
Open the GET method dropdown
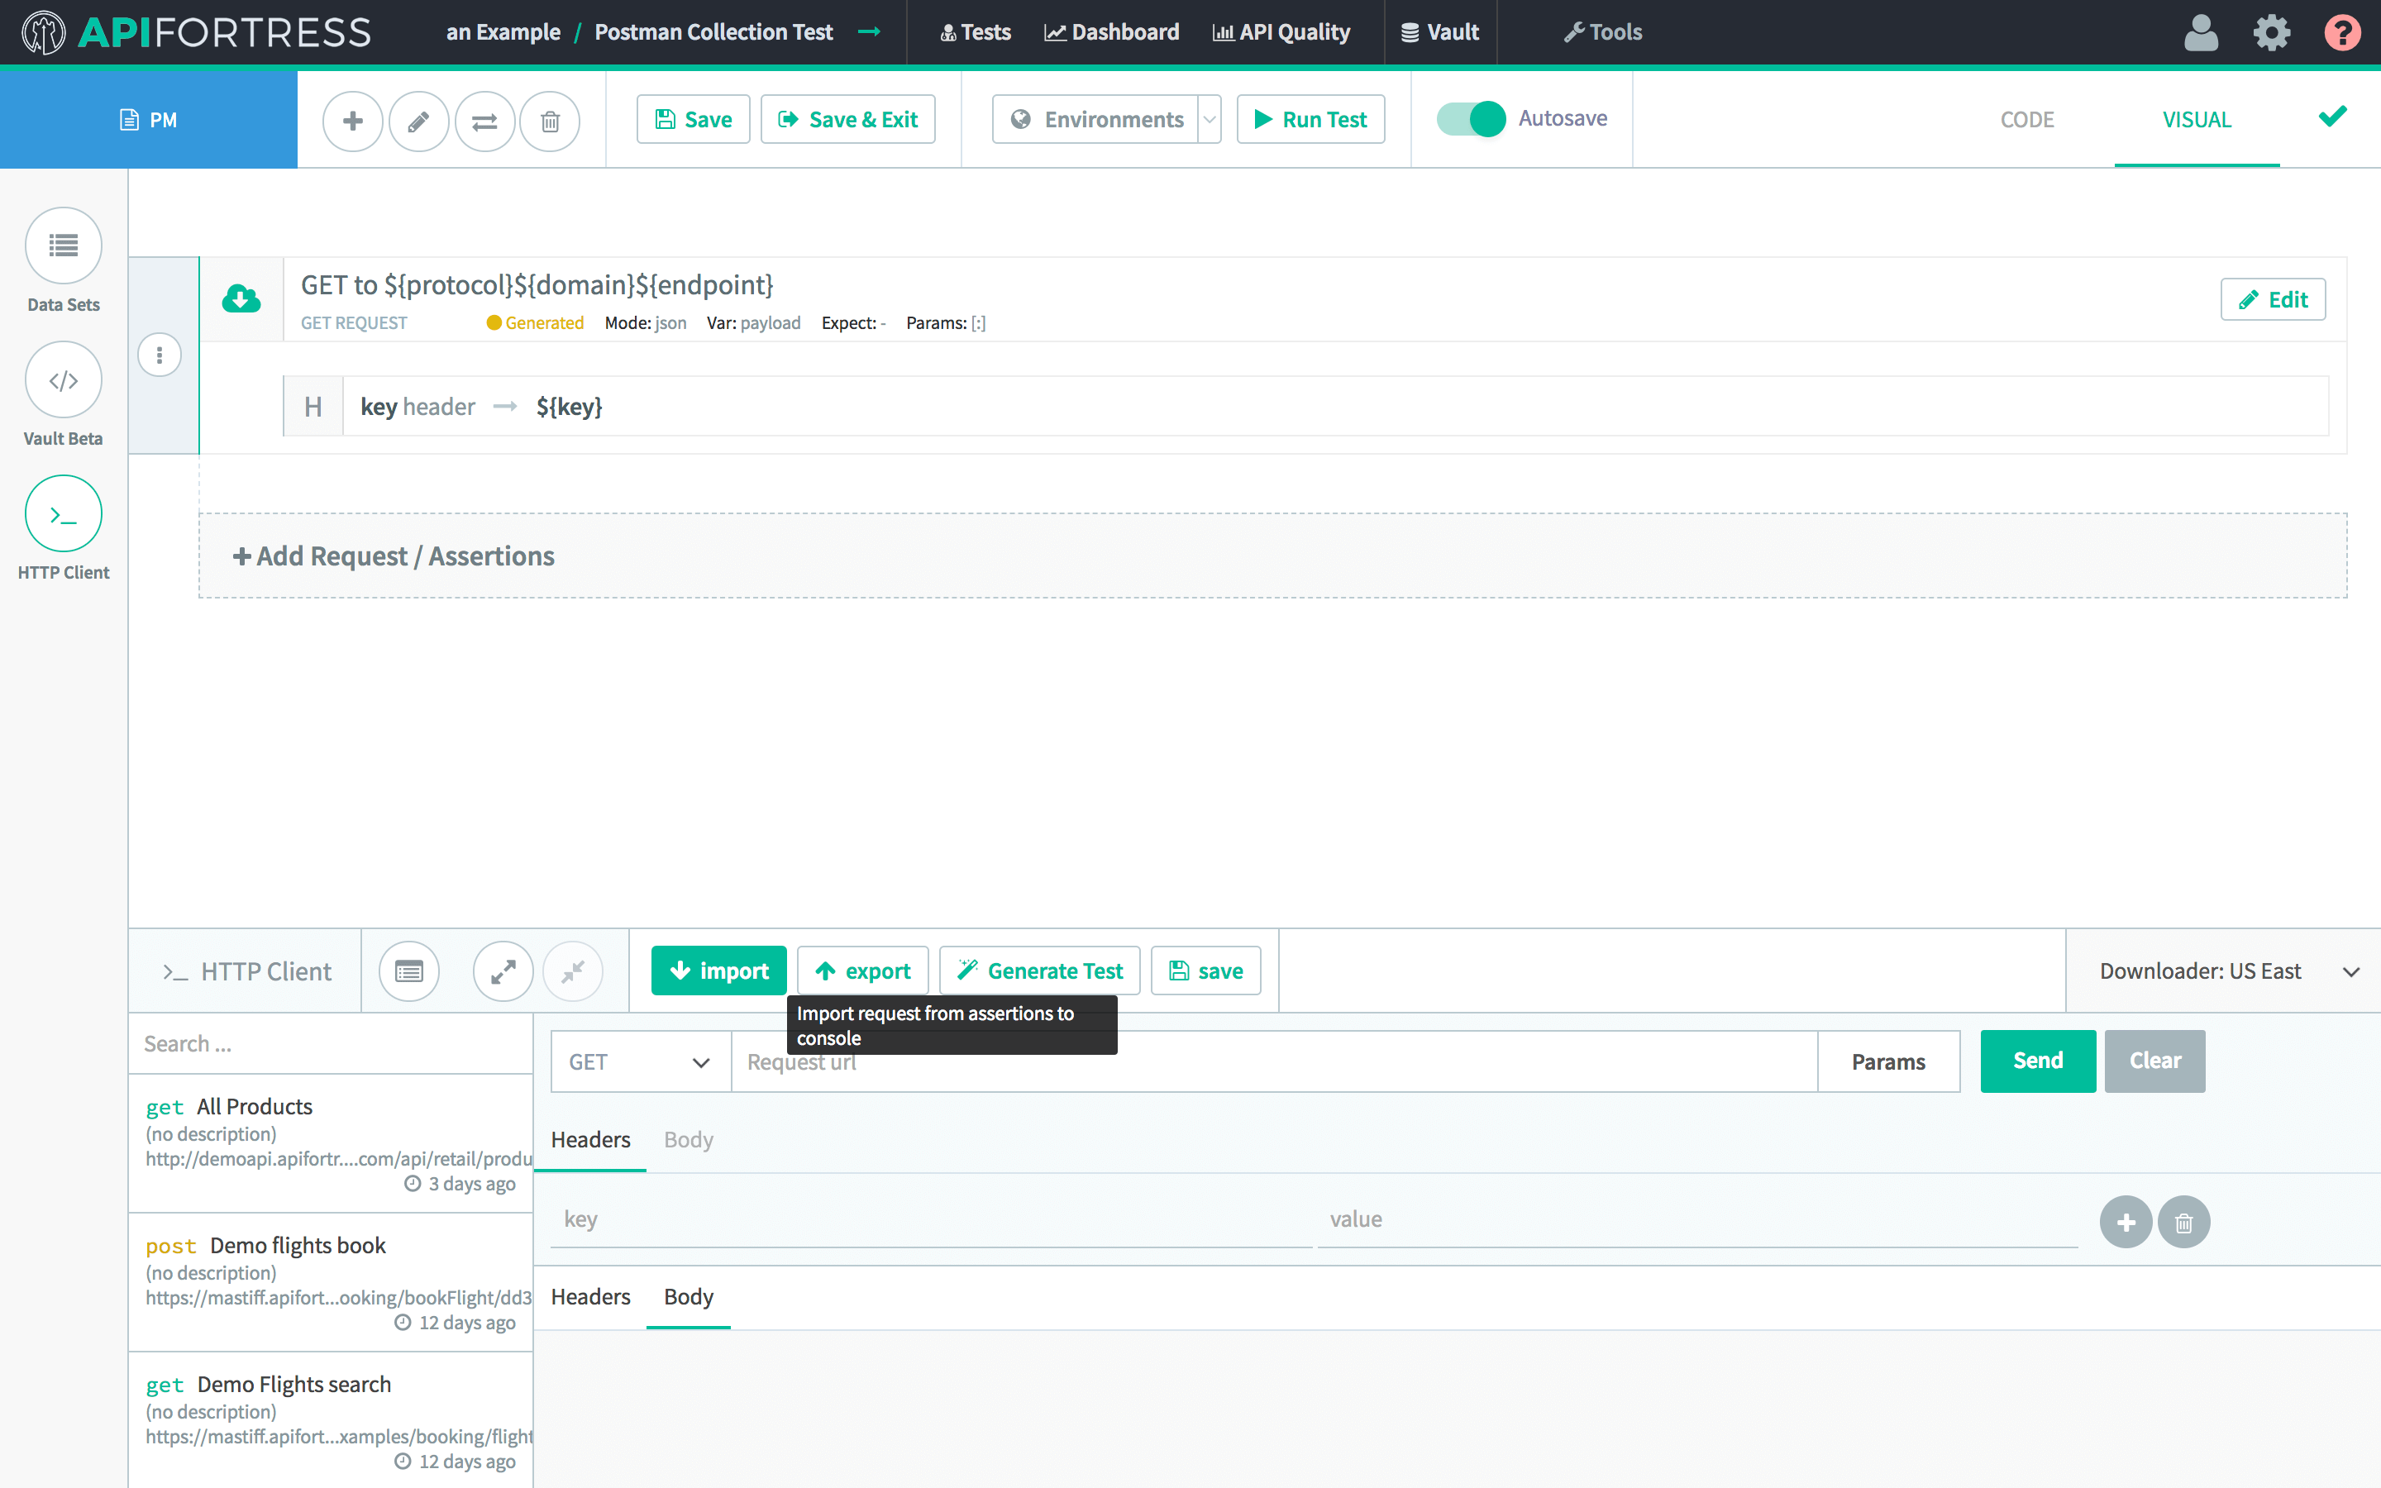tap(641, 1062)
